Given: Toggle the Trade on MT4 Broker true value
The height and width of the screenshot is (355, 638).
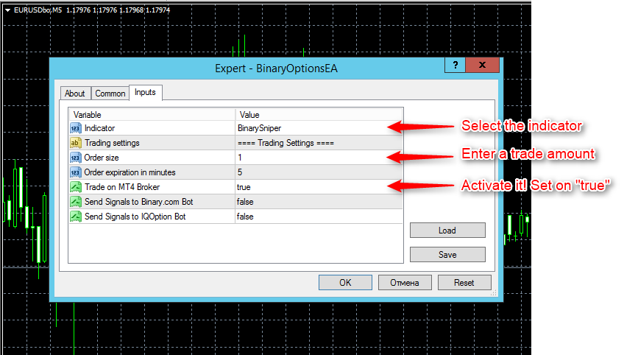Looking at the screenshot, I should coord(319,187).
